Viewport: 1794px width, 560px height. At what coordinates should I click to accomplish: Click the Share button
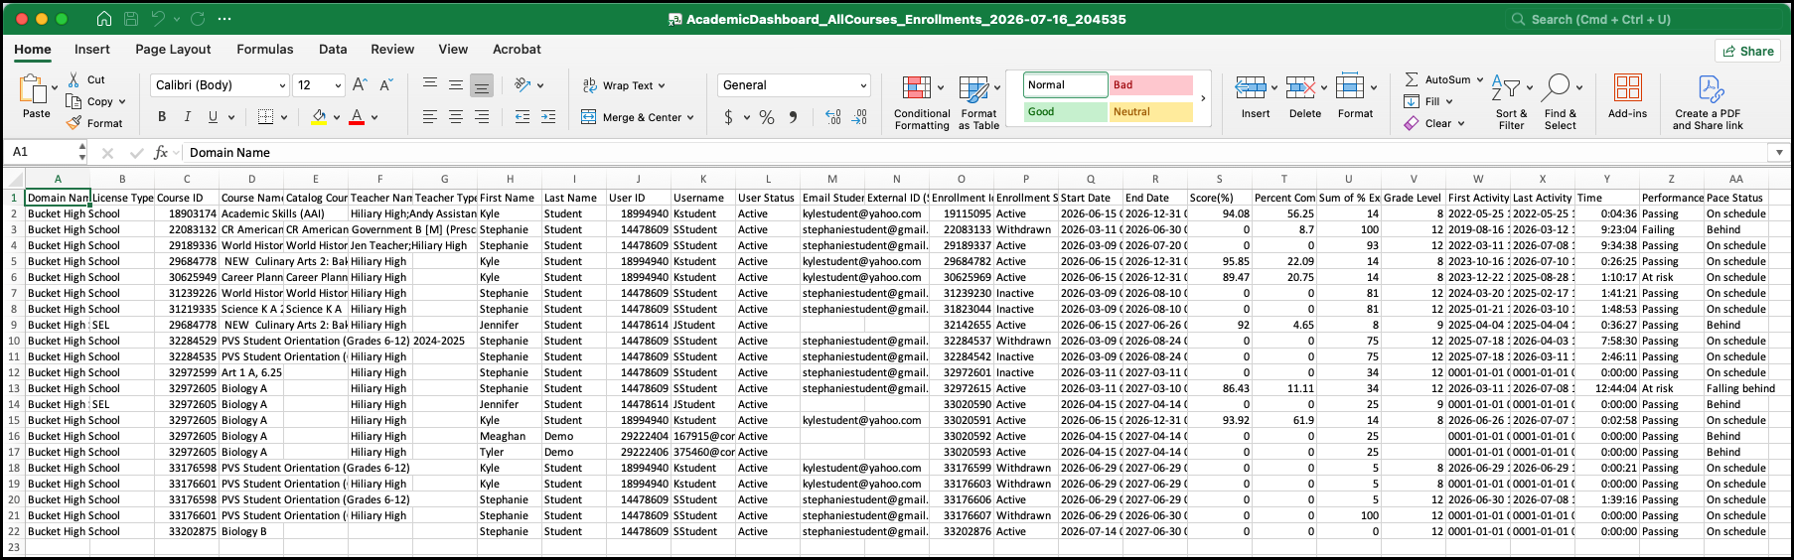click(x=1747, y=51)
